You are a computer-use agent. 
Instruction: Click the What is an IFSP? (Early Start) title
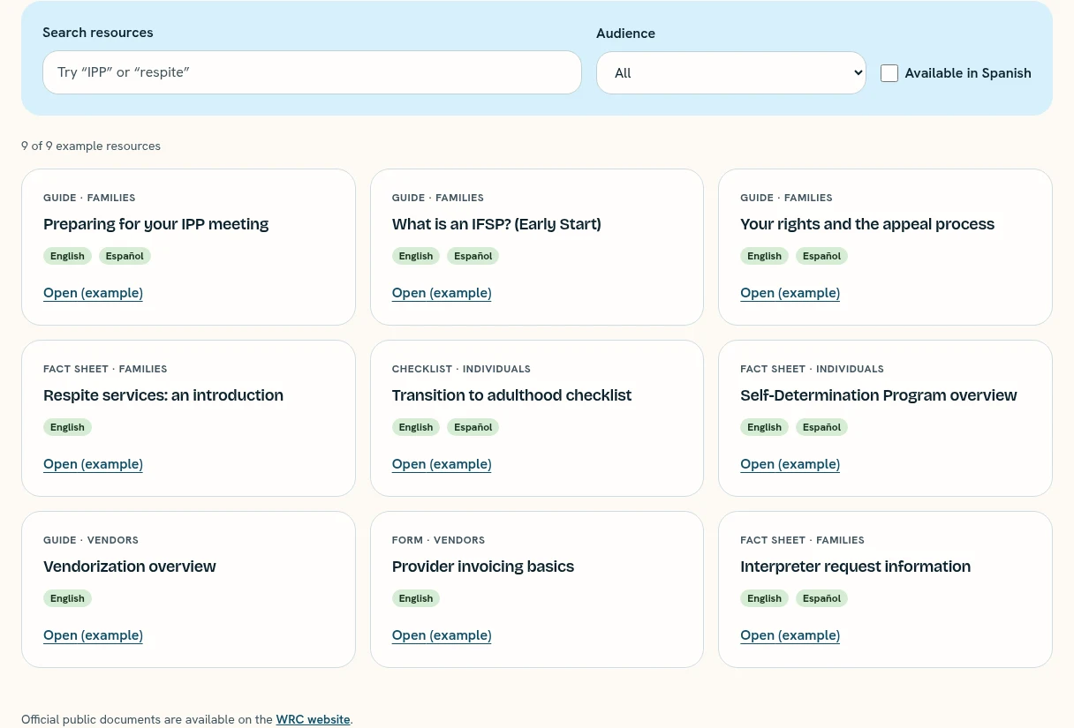pos(496,224)
